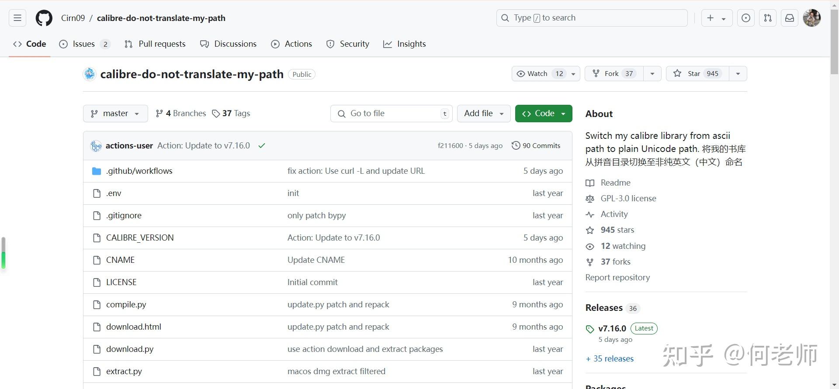The width and height of the screenshot is (839, 389).
Task: Click the user profile avatar
Action: (811, 18)
